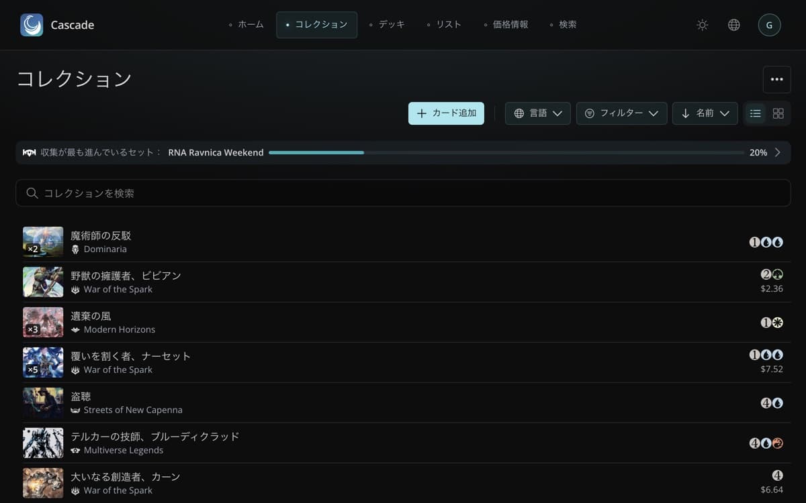Toggle the light/dark theme sun icon
This screenshot has width=806, height=503.
pyautogui.click(x=703, y=25)
